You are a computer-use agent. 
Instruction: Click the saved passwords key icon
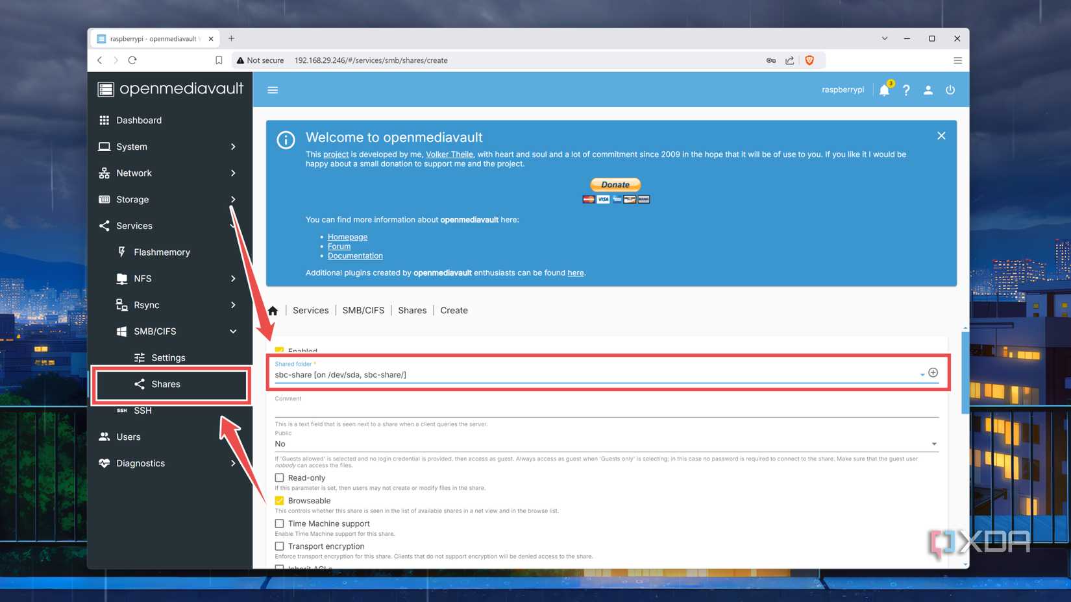770,60
